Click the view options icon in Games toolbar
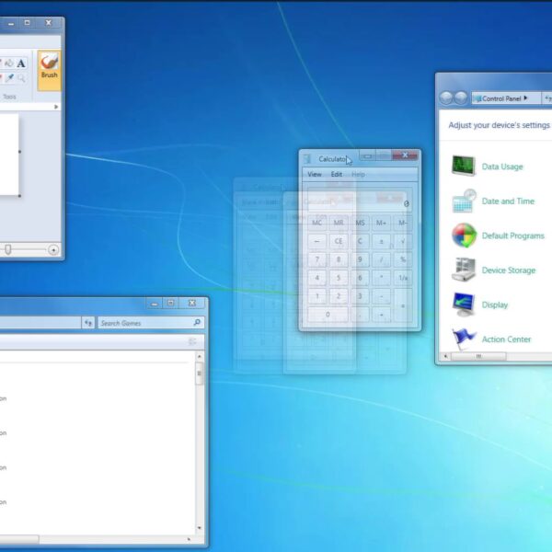 click(x=192, y=341)
